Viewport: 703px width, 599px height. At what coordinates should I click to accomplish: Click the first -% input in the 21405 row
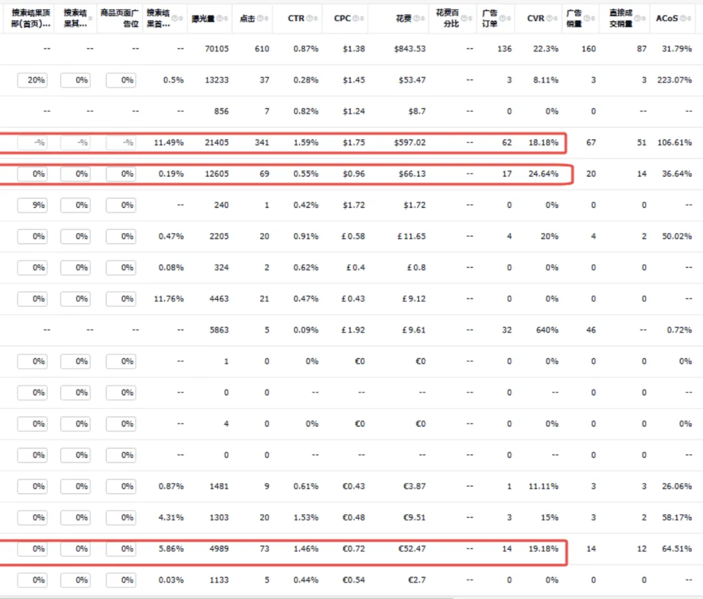pyautogui.click(x=33, y=143)
